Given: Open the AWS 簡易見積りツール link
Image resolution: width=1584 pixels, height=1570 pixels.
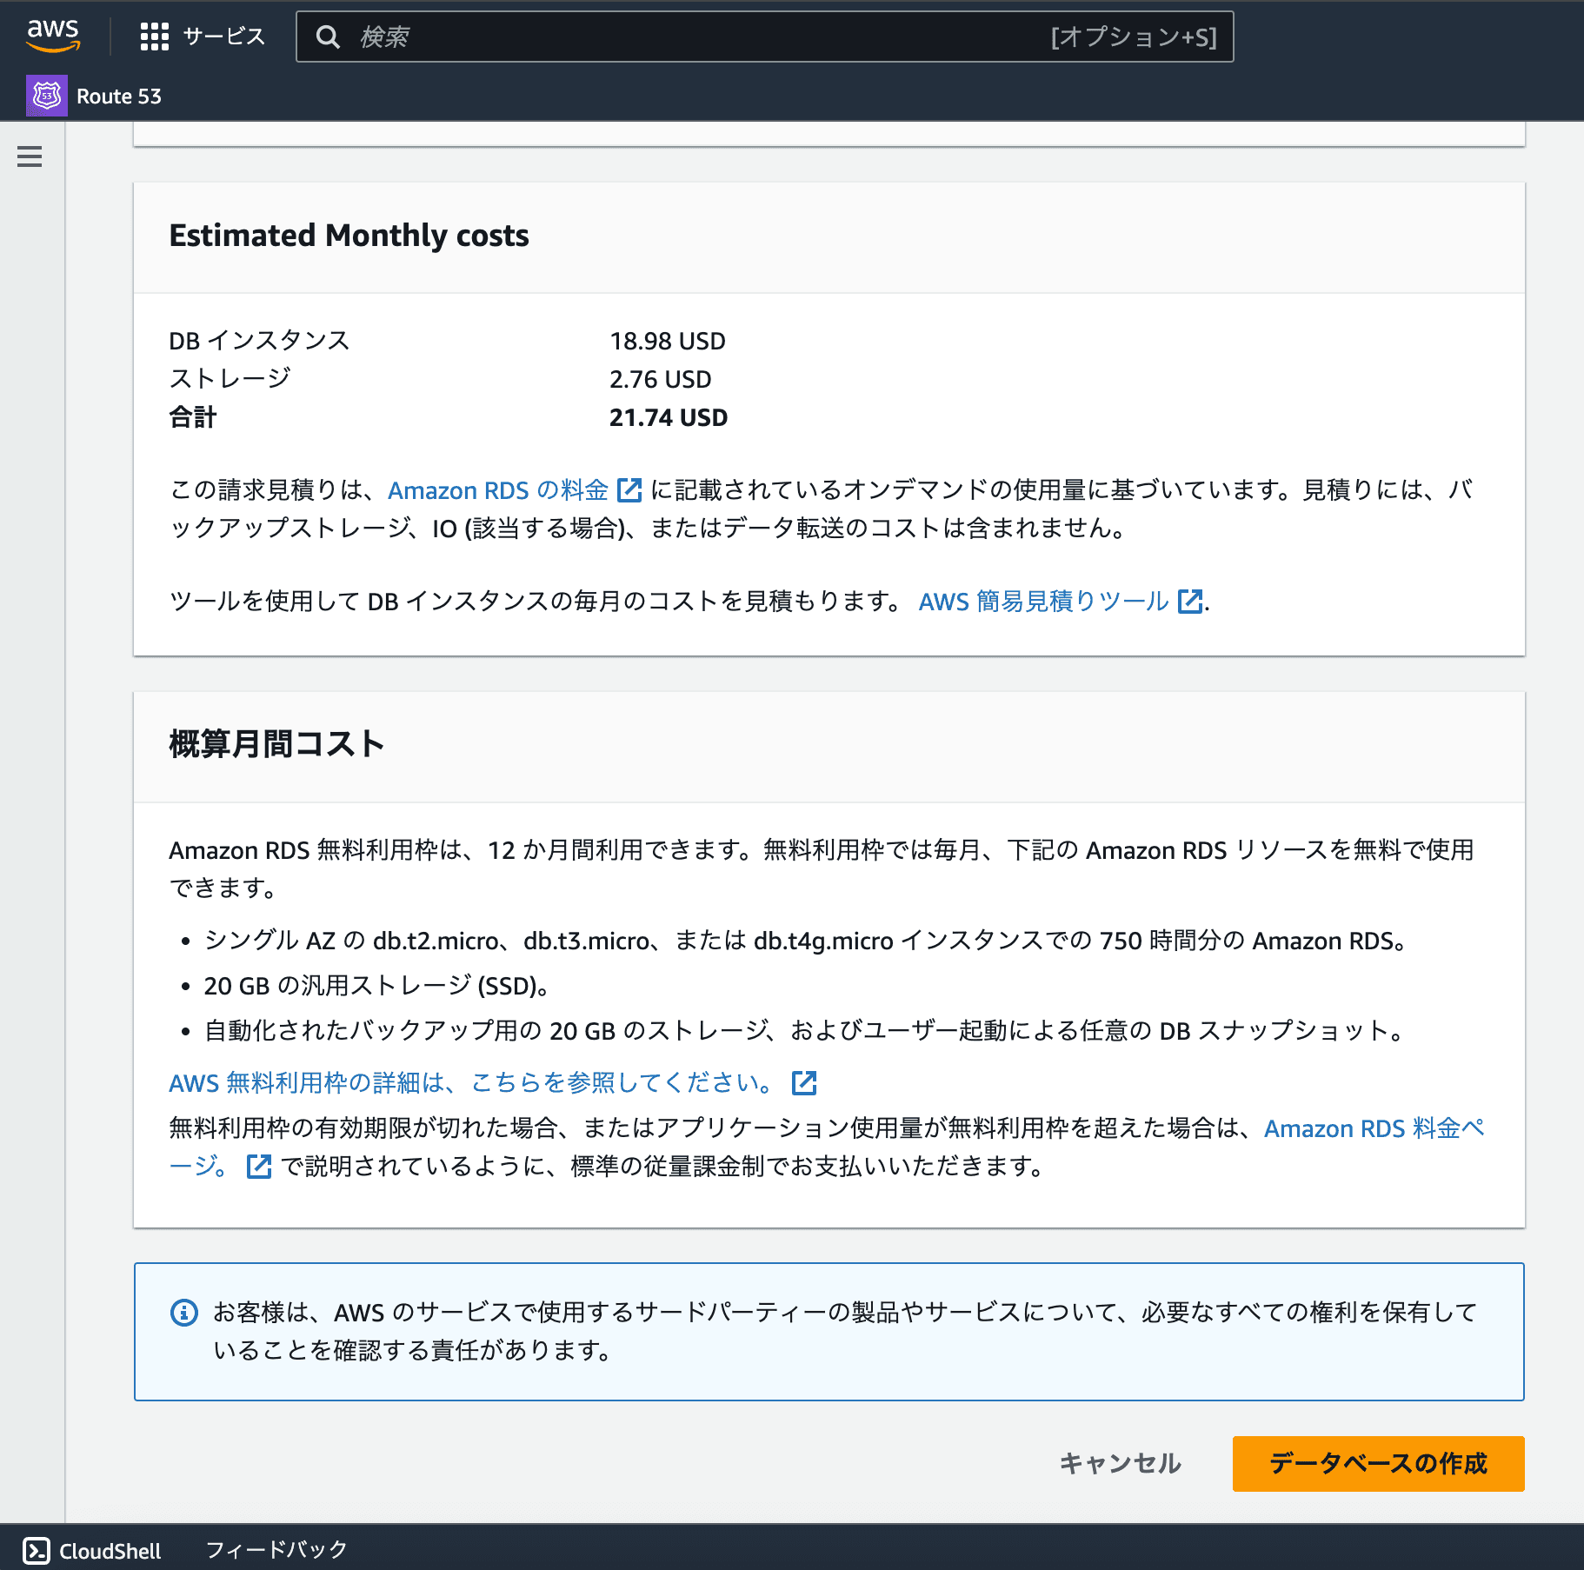Looking at the screenshot, I should coord(1043,601).
